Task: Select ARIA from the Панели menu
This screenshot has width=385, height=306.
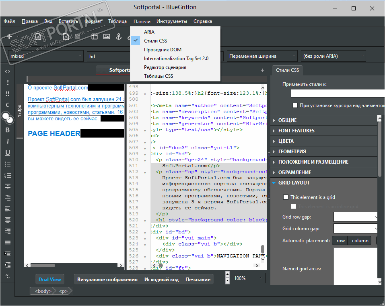Action: [175, 32]
